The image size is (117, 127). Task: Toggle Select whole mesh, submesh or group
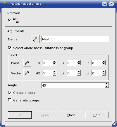(10, 48)
